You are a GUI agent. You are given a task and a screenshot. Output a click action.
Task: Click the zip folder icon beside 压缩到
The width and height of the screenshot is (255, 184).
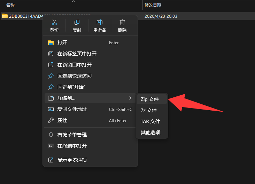(x=51, y=98)
